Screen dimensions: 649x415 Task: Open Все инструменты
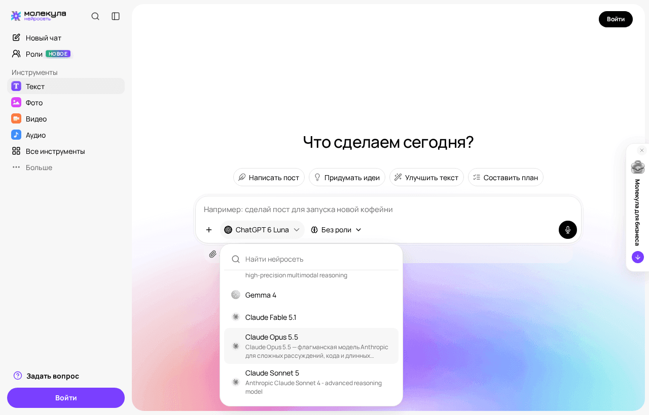pyautogui.click(x=66, y=151)
